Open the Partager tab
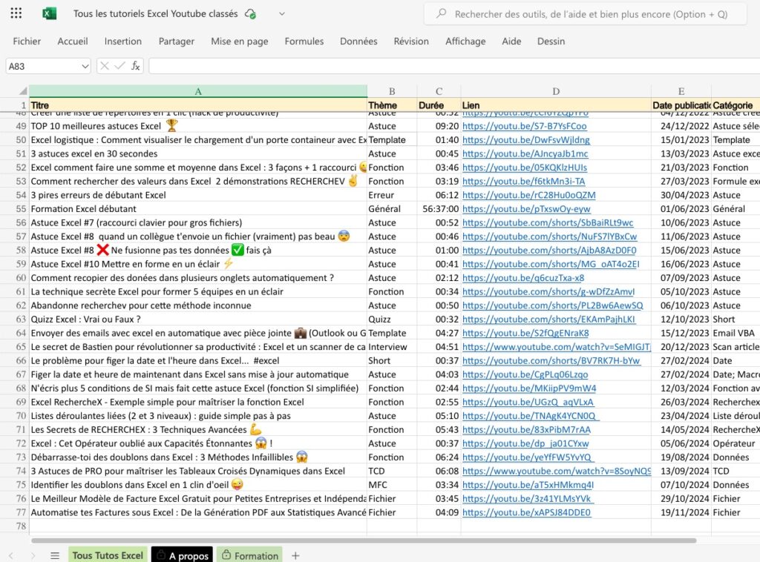Screen dimensions: 760x562 (x=177, y=41)
